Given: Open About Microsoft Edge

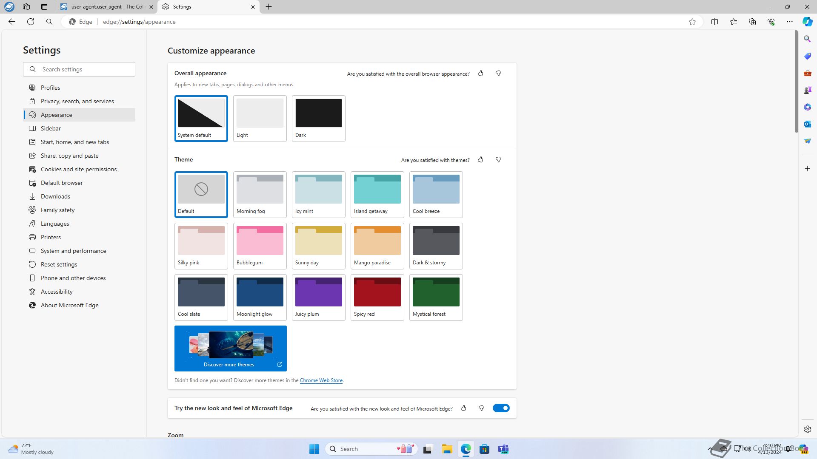Looking at the screenshot, I should [79, 305].
